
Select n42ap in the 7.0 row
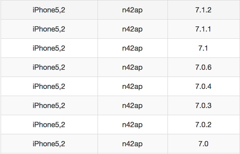click(x=132, y=144)
